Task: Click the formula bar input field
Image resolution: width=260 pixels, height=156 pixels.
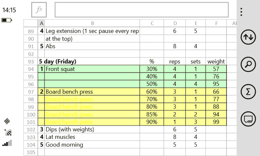Action: tap(141, 10)
